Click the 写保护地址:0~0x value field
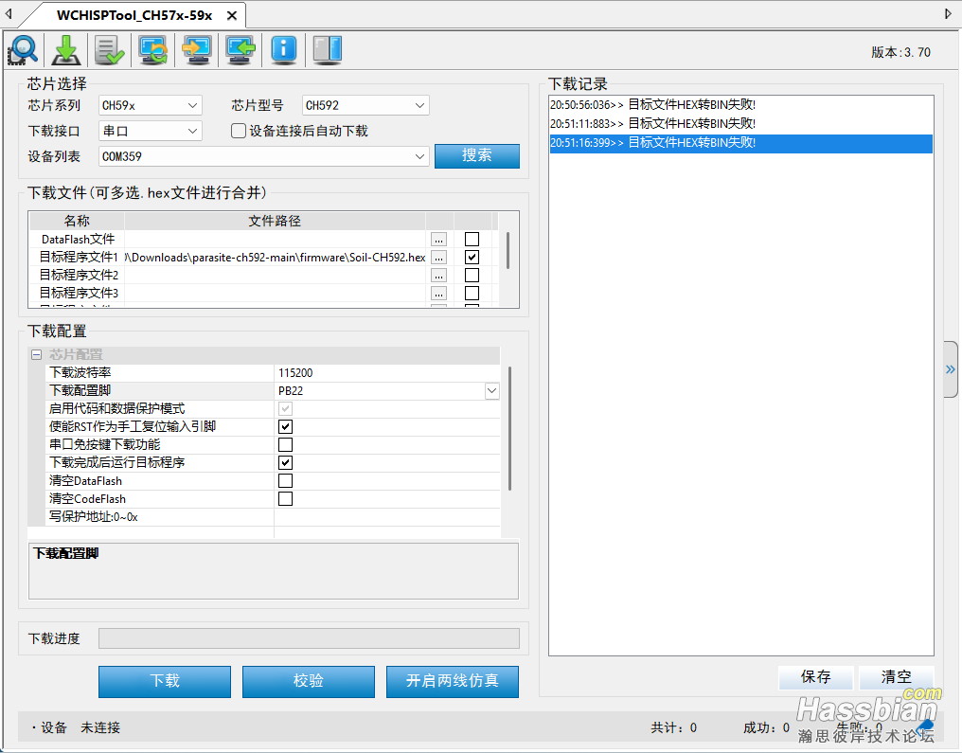 386,517
